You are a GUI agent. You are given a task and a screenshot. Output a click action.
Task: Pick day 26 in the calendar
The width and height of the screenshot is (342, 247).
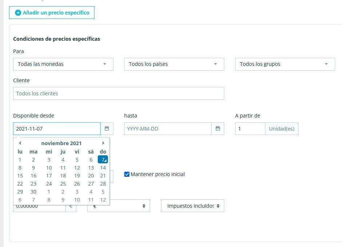[x=77, y=184]
